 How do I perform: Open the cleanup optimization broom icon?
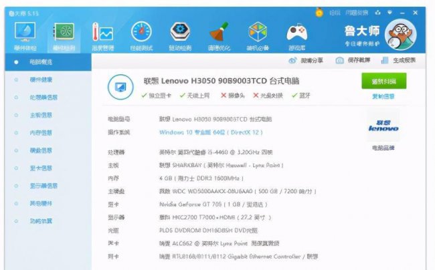219,31
